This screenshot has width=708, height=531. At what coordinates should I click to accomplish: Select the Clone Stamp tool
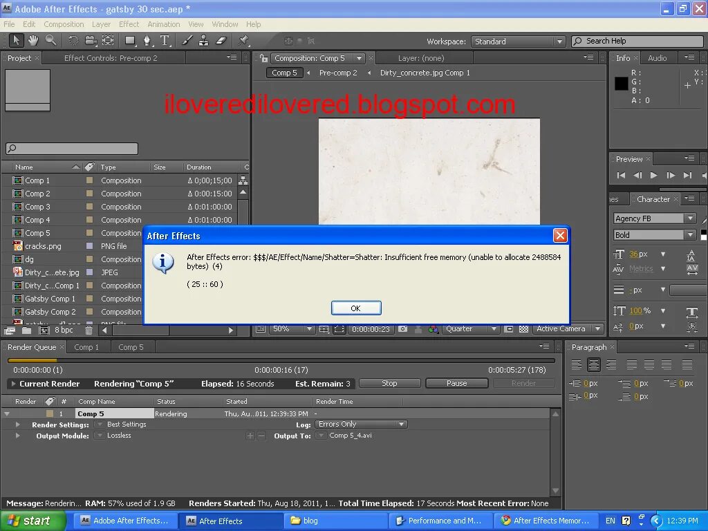(x=204, y=41)
